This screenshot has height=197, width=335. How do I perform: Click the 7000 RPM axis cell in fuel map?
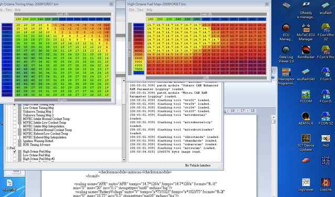(138, 69)
